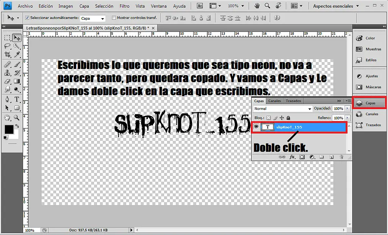Toggle lock position in Bloq. row
388x235 pixels.
[282, 118]
